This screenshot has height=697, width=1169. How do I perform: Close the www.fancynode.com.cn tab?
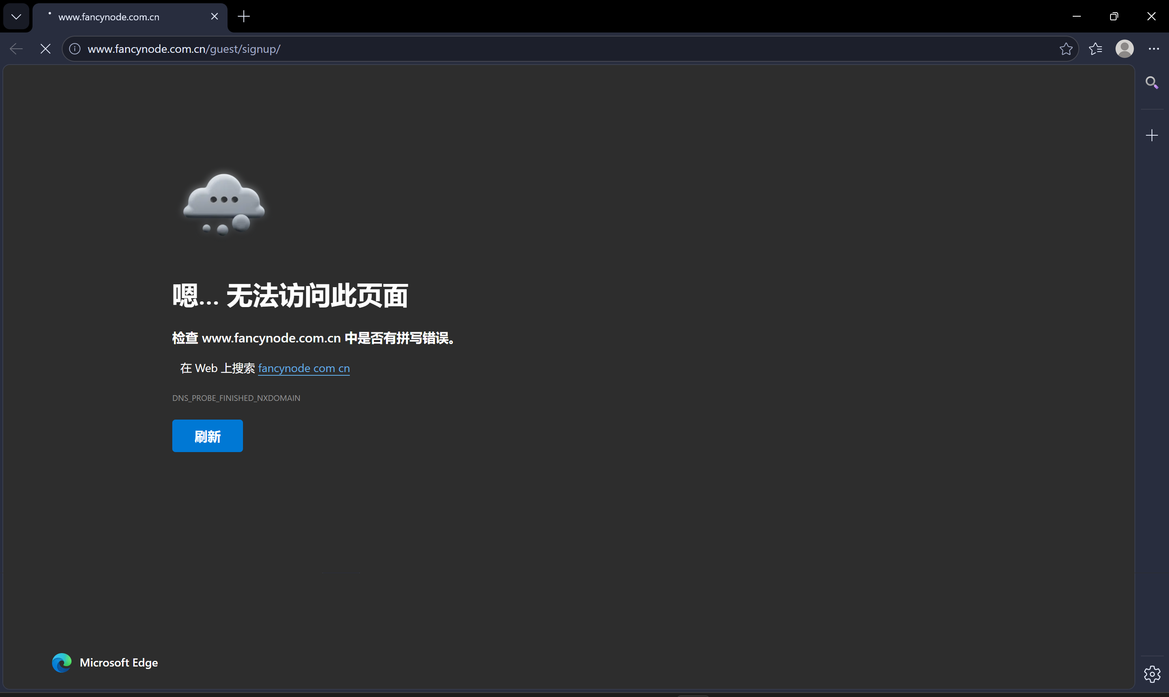point(214,16)
